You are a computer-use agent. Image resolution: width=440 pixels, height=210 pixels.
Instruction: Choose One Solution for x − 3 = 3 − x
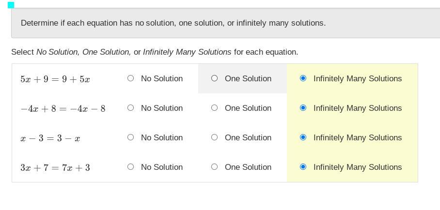coord(214,137)
